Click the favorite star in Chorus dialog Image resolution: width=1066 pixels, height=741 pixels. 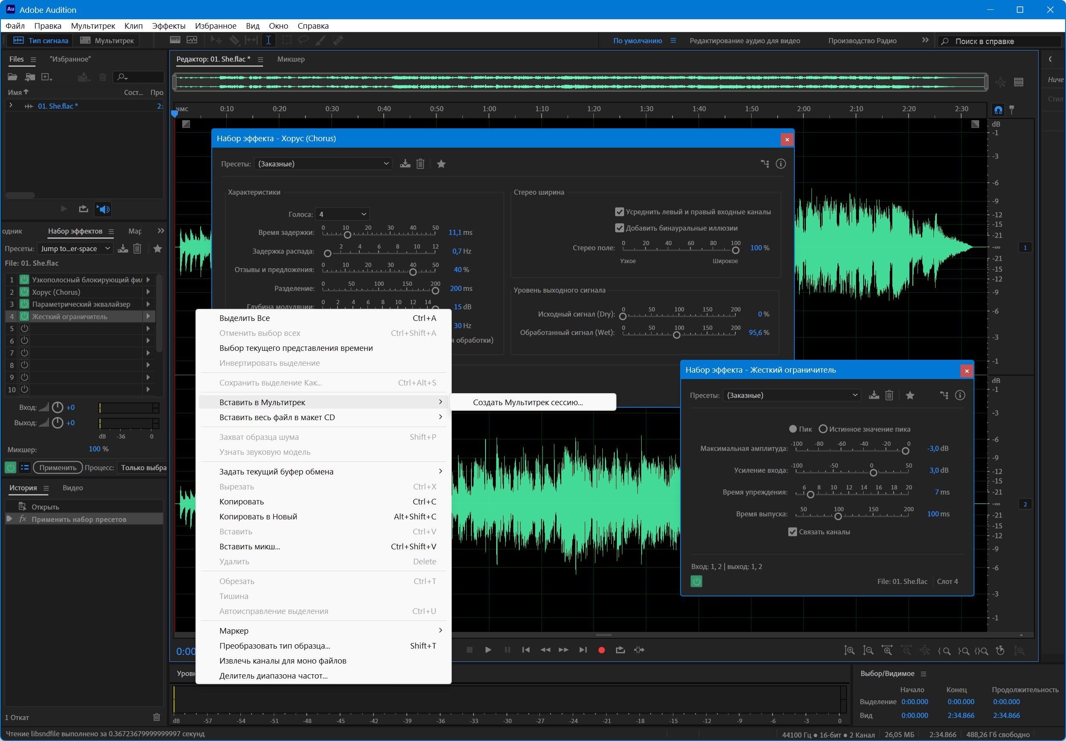pyautogui.click(x=441, y=164)
